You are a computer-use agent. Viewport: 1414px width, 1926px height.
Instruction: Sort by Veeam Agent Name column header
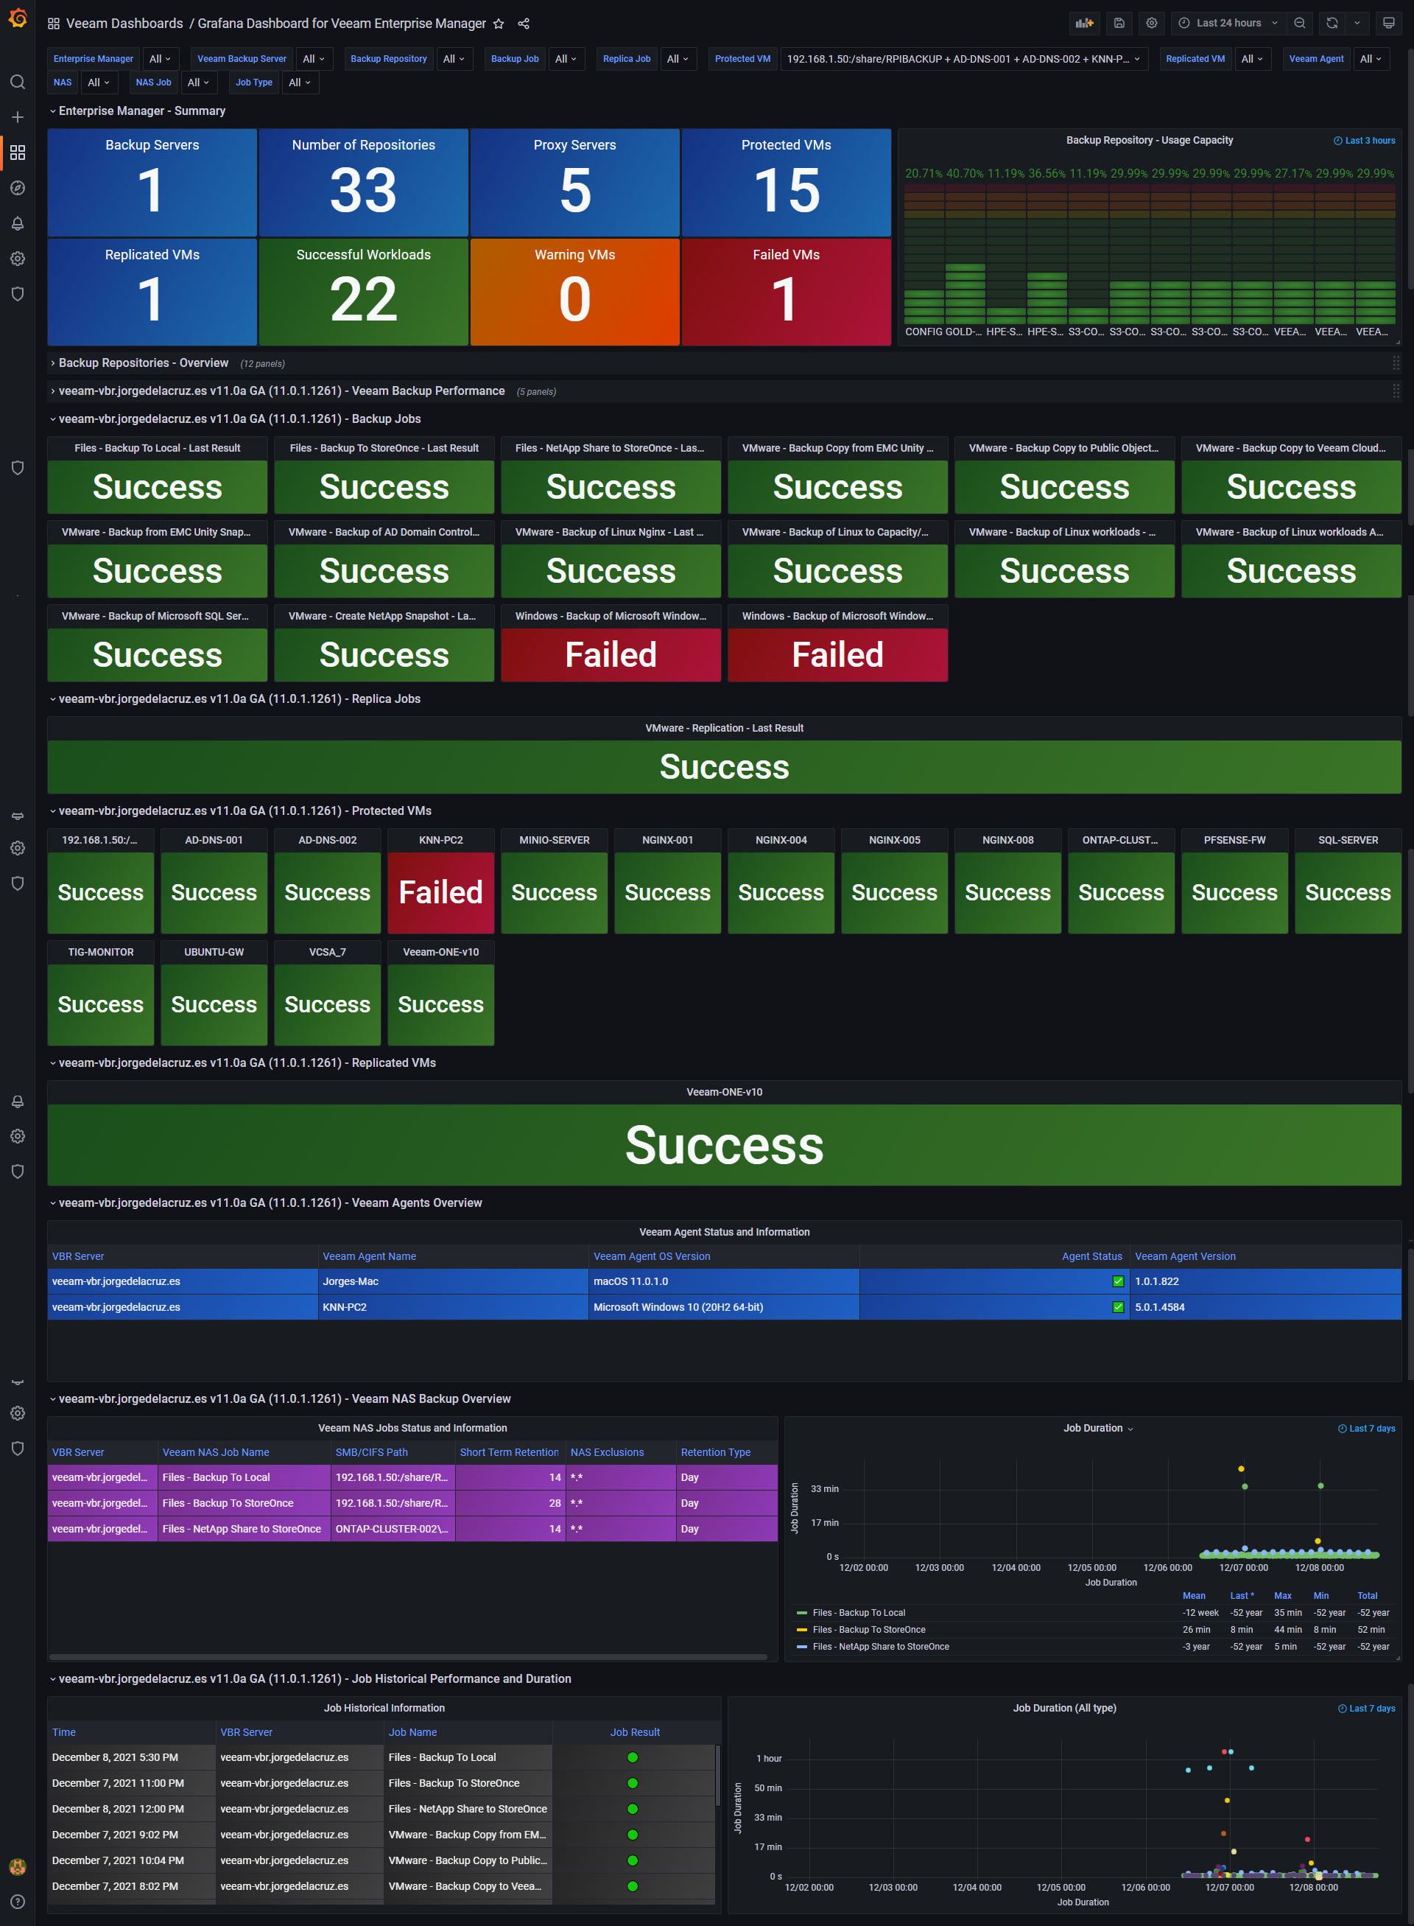(x=370, y=1257)
